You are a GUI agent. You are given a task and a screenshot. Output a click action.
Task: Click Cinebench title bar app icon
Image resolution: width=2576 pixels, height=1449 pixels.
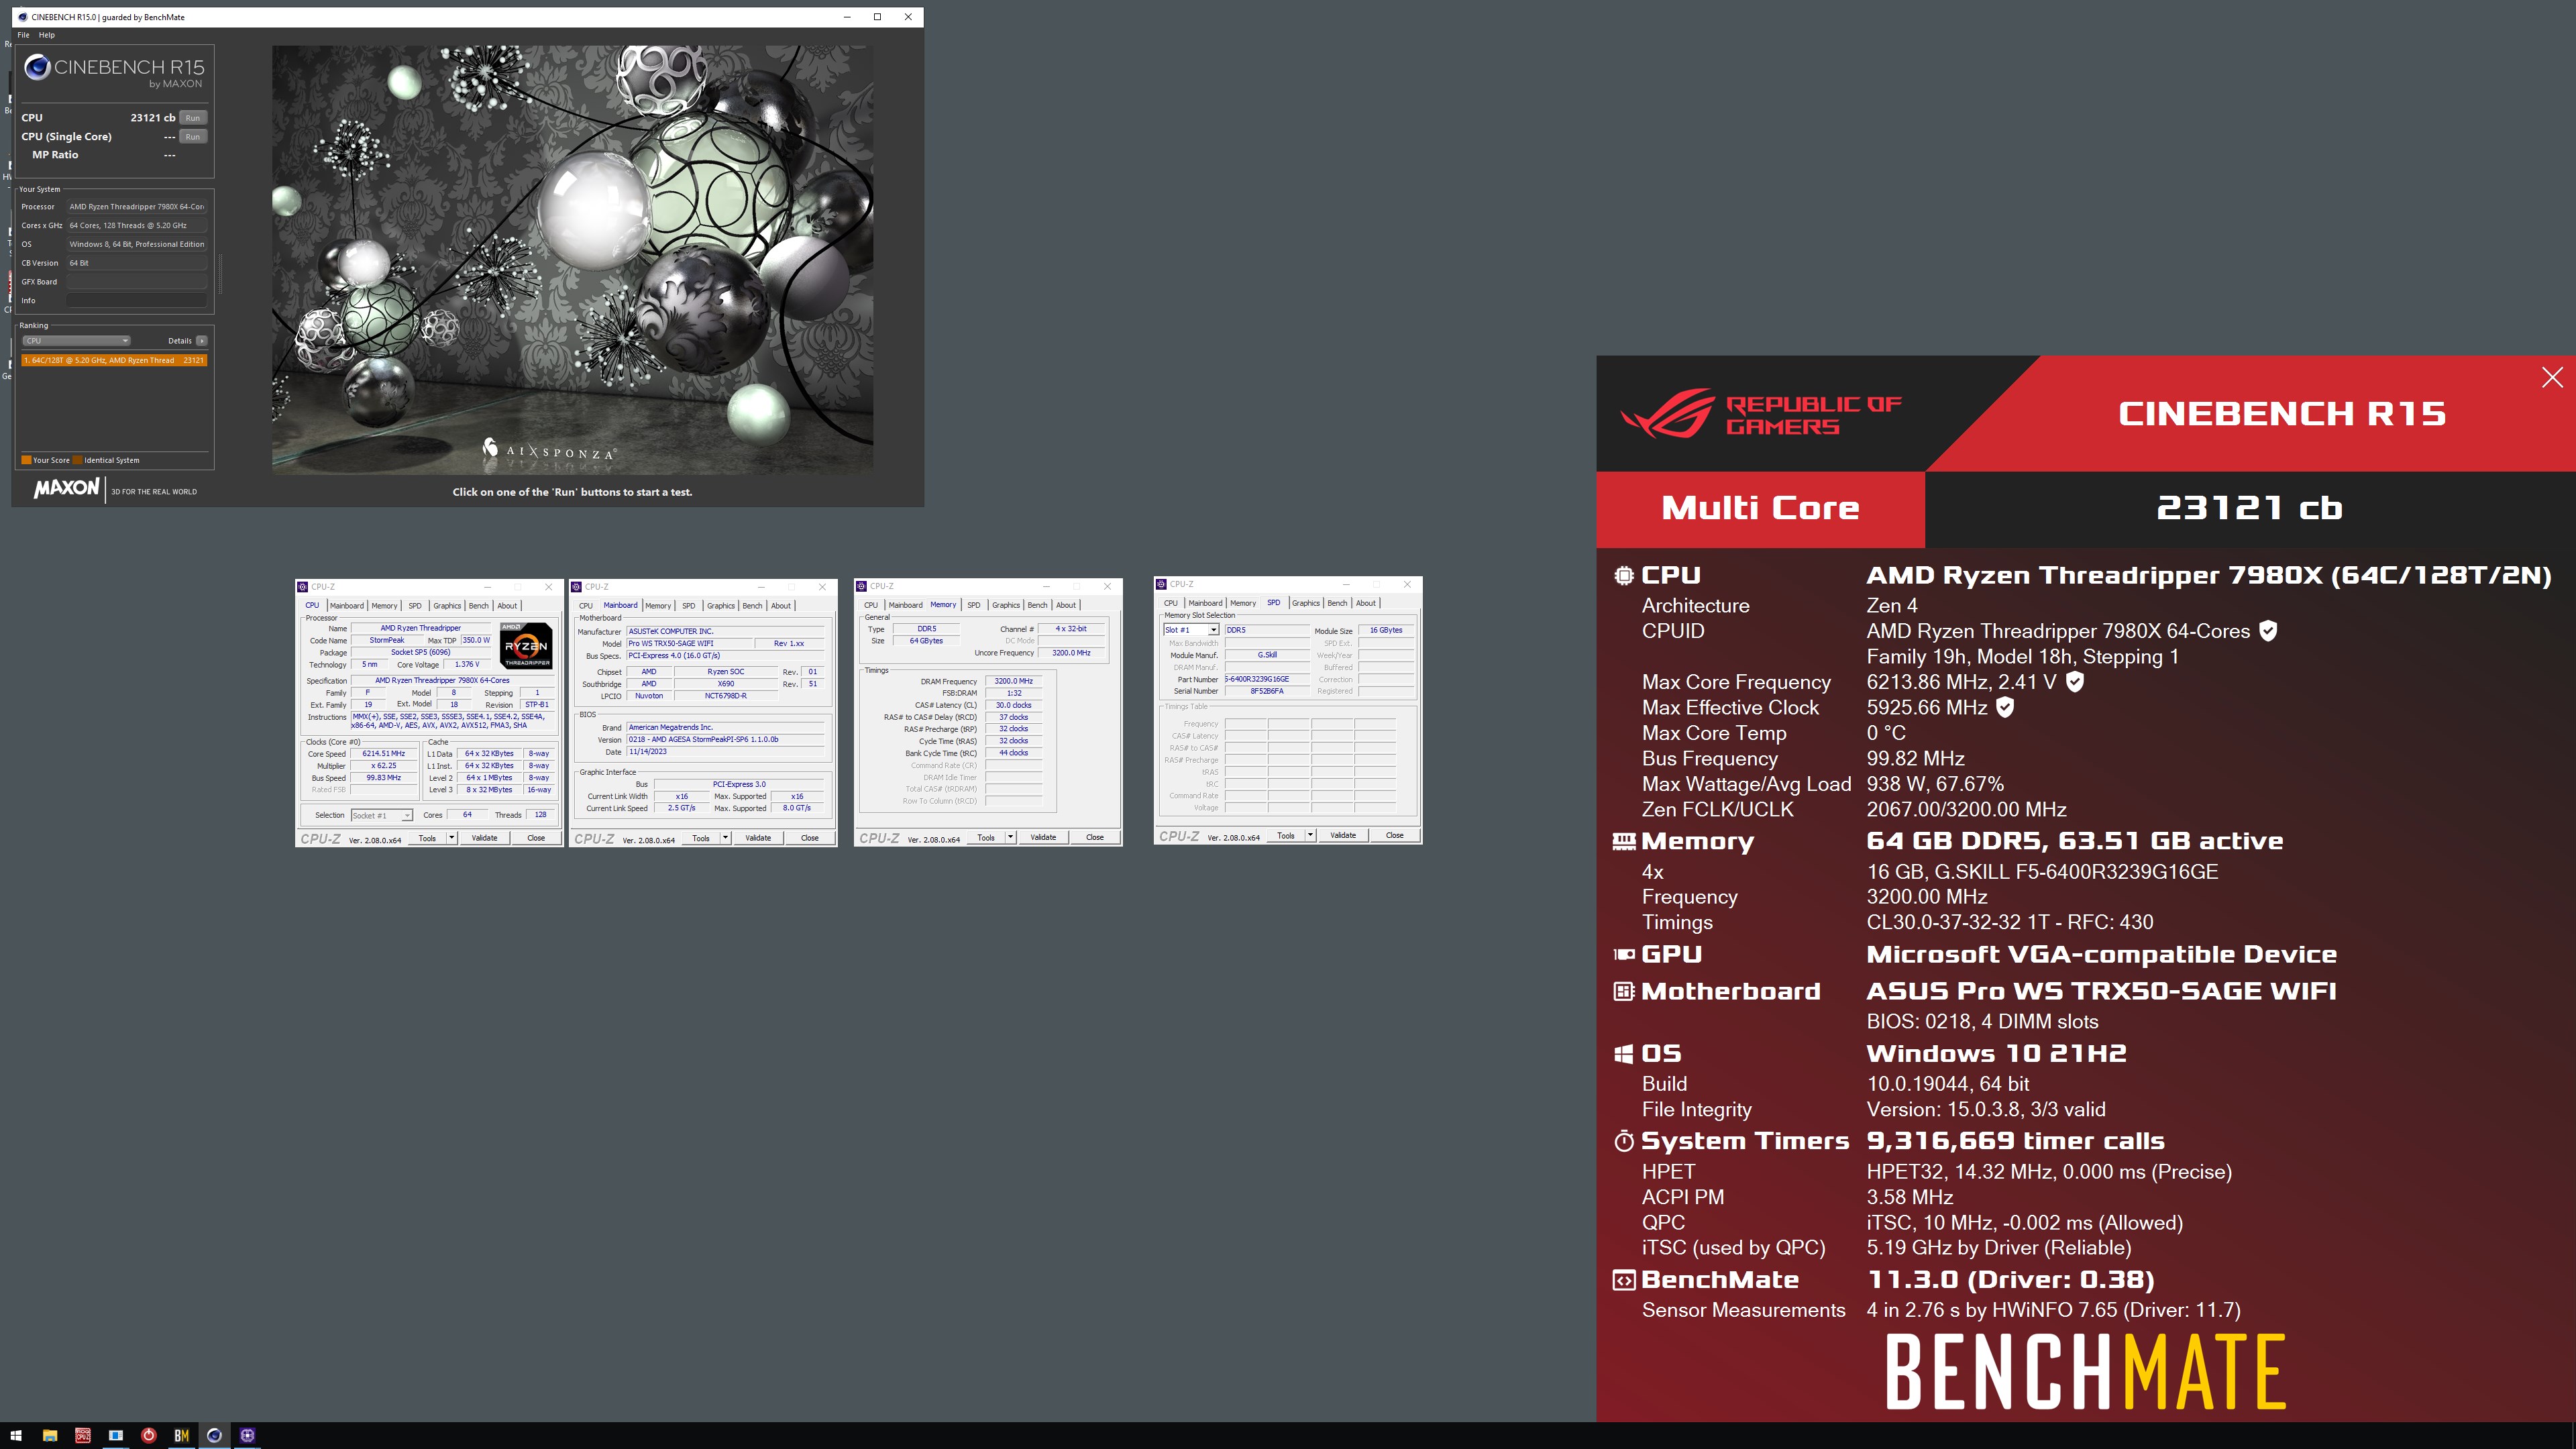[22, 17]
